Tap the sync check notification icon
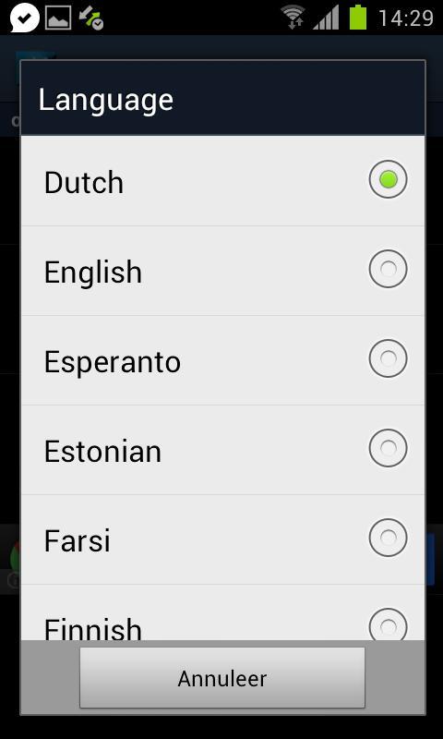The image size is (443, 739). [x=90, y=18]
